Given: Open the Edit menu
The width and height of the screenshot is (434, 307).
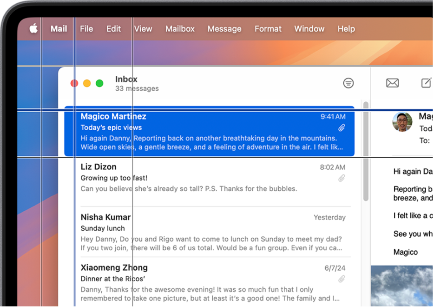Looking at the screenshot, I should [113, 29].
